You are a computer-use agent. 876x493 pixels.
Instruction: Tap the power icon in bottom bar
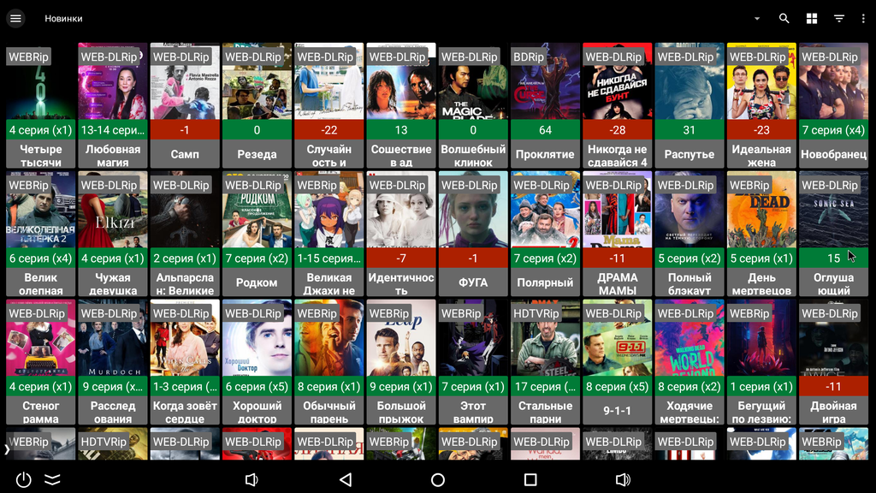[23, 479]
